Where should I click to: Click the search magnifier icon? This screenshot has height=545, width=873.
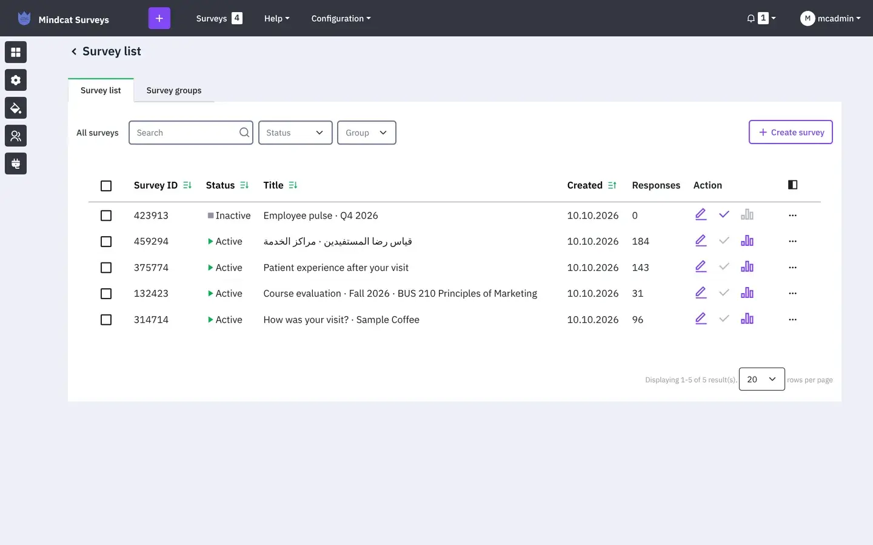pyautogui.click(x=244, y=133)
